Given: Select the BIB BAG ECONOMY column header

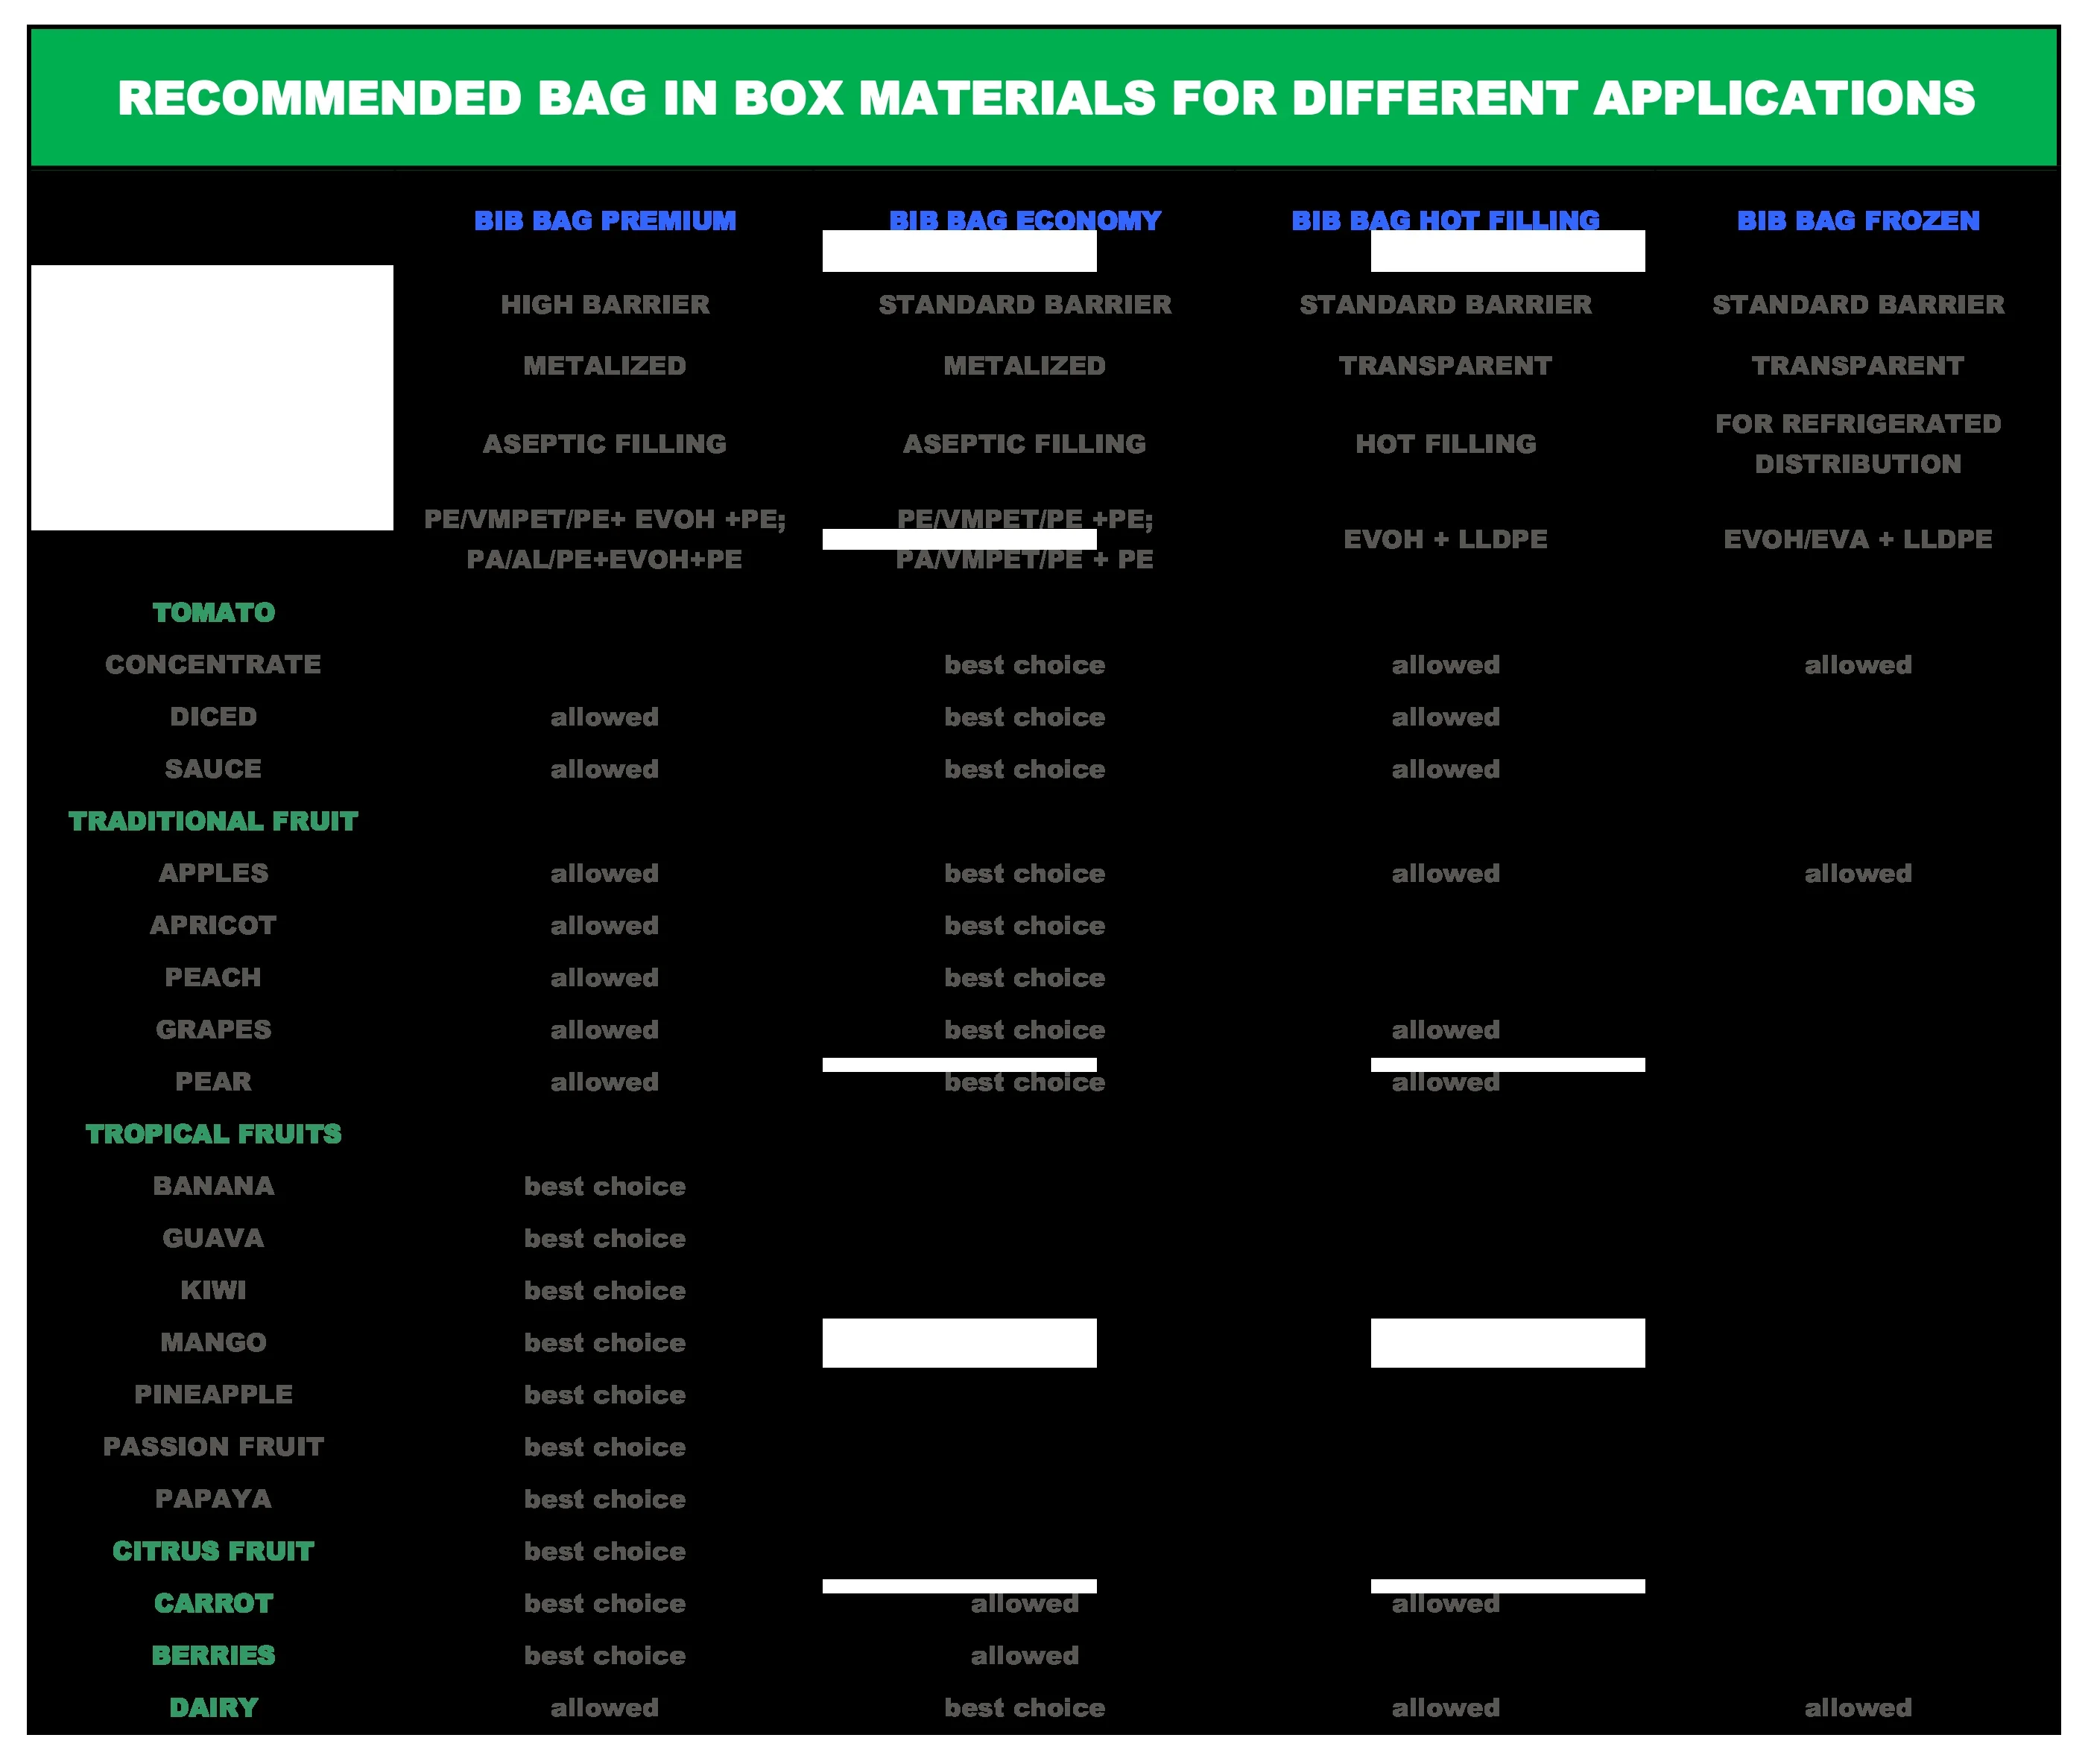Looking at the screenshot, I should click(1025, 220).
